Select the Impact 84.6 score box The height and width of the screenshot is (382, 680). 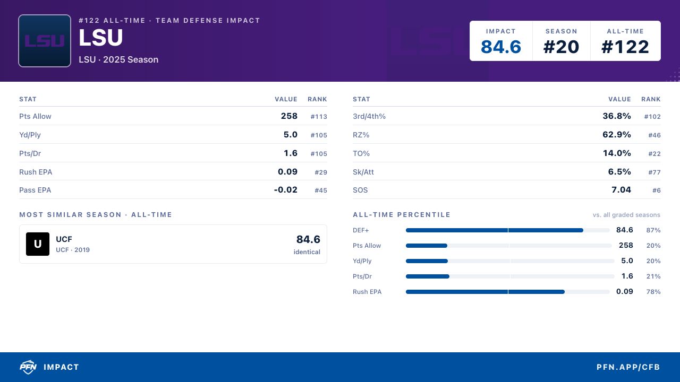501,41
